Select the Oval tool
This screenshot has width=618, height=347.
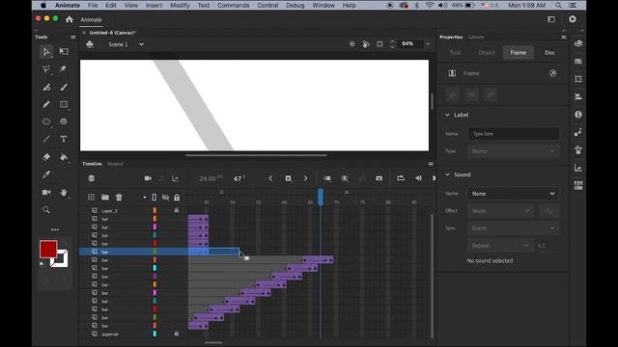coord(46,121)
